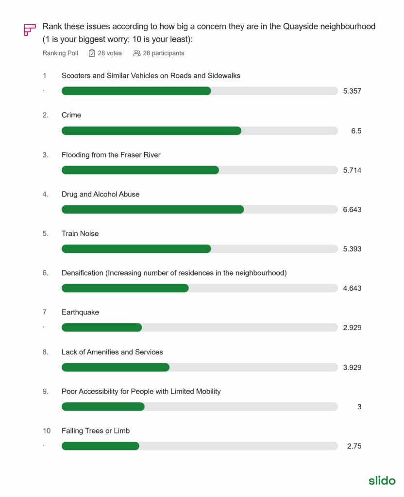Click the Drug and Alcohol Abuse bar

pos(200,209)
